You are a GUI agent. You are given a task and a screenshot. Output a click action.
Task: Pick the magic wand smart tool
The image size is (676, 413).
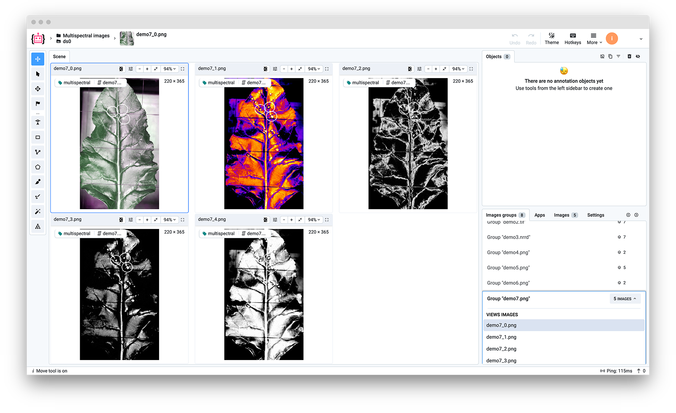pos(38,211)
